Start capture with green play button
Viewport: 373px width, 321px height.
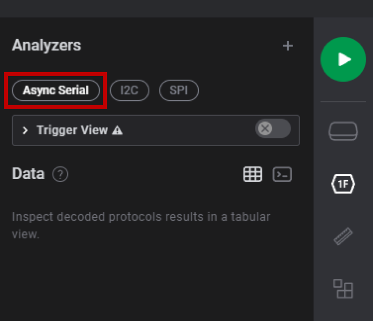[343, 59]
